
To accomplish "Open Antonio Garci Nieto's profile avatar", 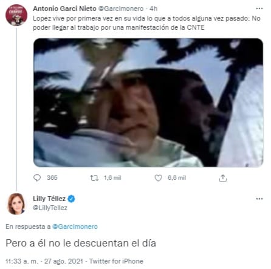I will pyautogui.click(x=16, y=15).
